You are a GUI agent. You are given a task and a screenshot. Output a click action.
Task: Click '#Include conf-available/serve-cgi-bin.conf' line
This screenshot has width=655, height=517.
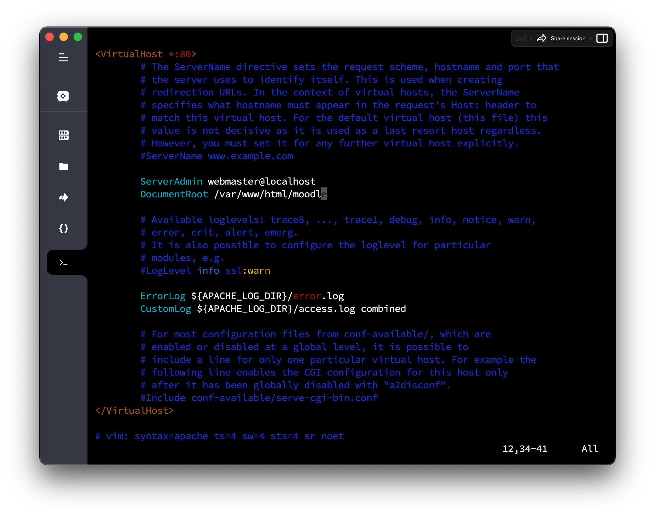[x=259, y=398]
